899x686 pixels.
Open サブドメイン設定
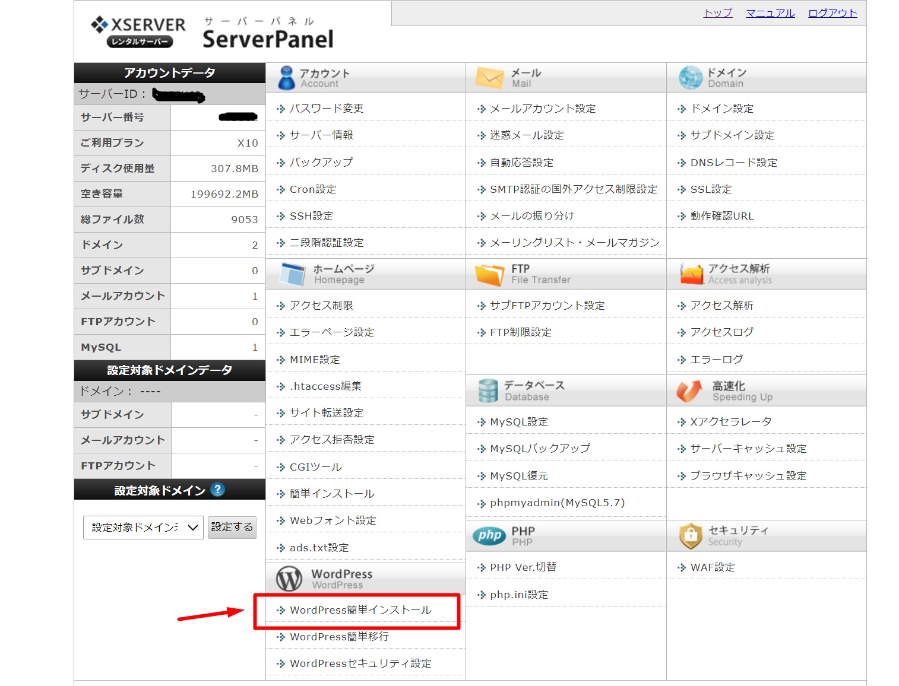coord(732,135)
